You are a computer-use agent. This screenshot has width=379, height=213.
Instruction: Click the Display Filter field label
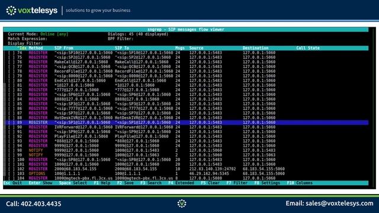coord(25,43)
